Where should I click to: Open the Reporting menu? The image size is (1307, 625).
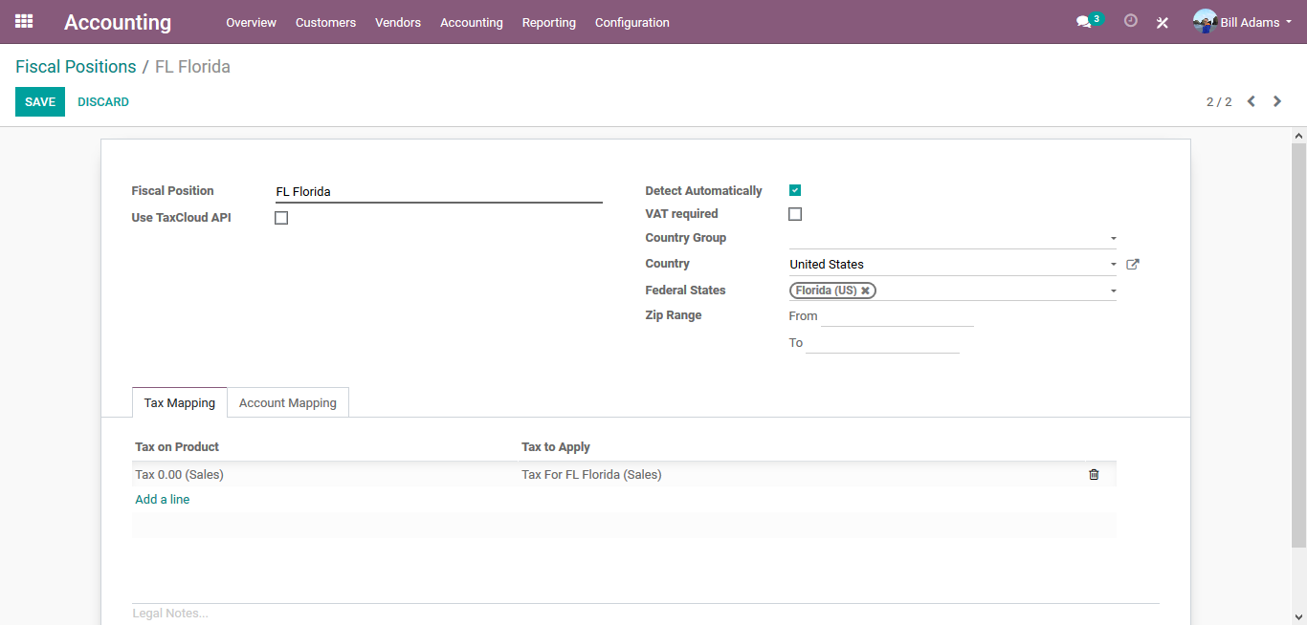point(548,22)
